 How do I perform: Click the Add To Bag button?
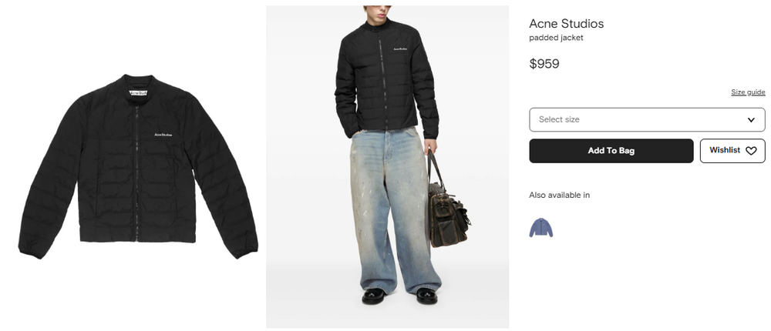point(611,151)
